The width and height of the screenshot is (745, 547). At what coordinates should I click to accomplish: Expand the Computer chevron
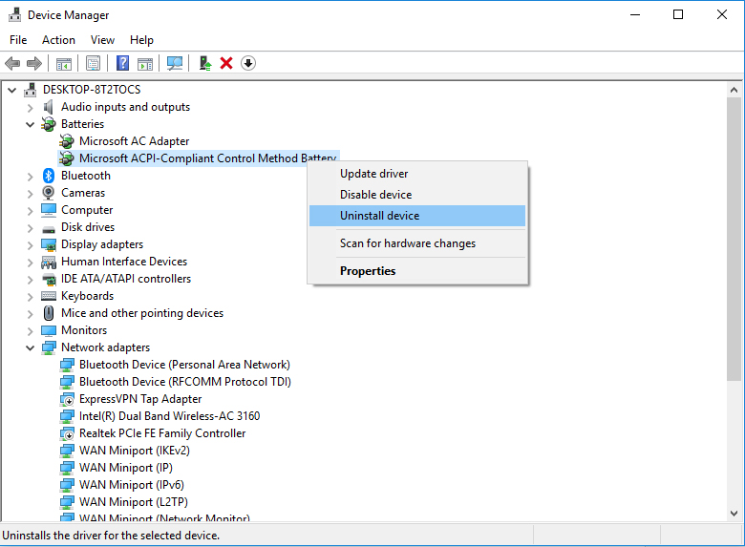(x=31, y=211)
